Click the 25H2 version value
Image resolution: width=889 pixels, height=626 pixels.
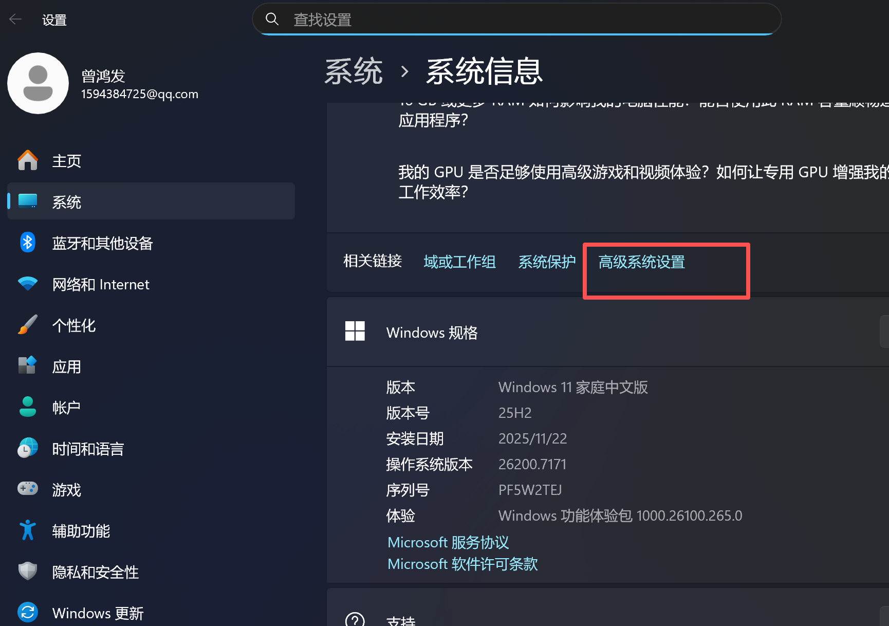click(515, 413)
